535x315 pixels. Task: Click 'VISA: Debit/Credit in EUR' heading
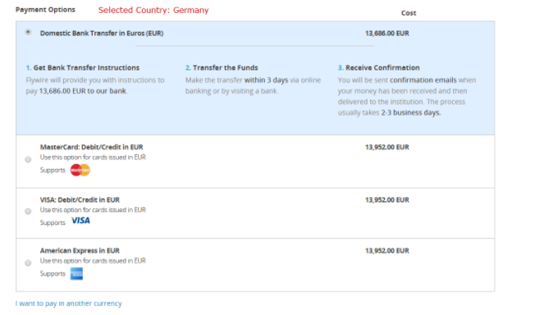point(80,200)
